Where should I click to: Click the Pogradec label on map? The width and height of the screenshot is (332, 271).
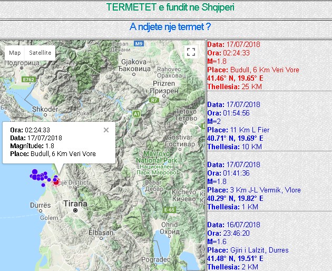click(155, 259)
